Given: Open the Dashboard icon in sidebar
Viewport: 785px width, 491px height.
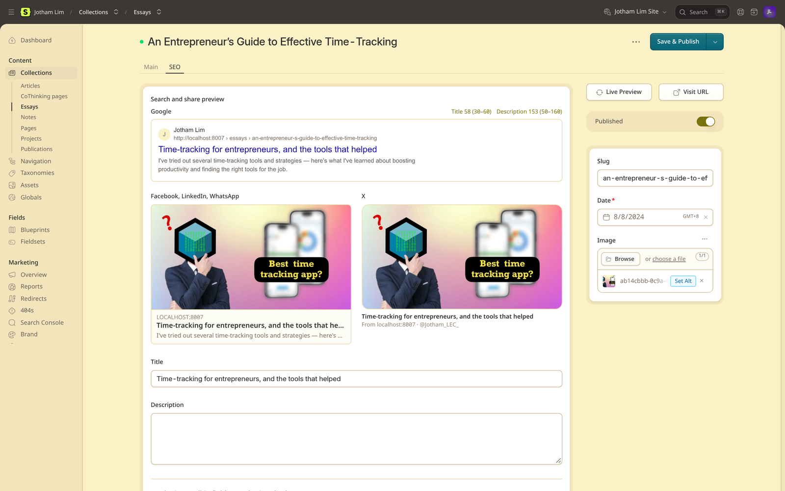Looking at the screenshot, I should (x=12, y=40).
